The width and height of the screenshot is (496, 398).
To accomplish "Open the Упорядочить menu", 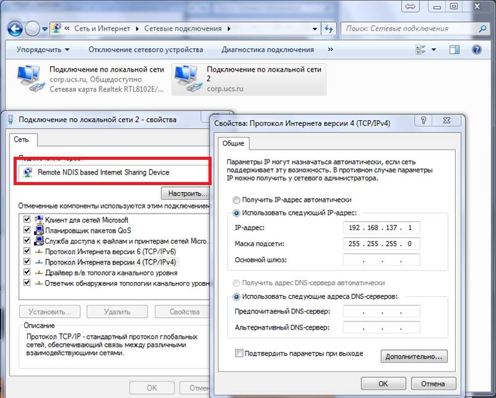I will click(43, 49).
